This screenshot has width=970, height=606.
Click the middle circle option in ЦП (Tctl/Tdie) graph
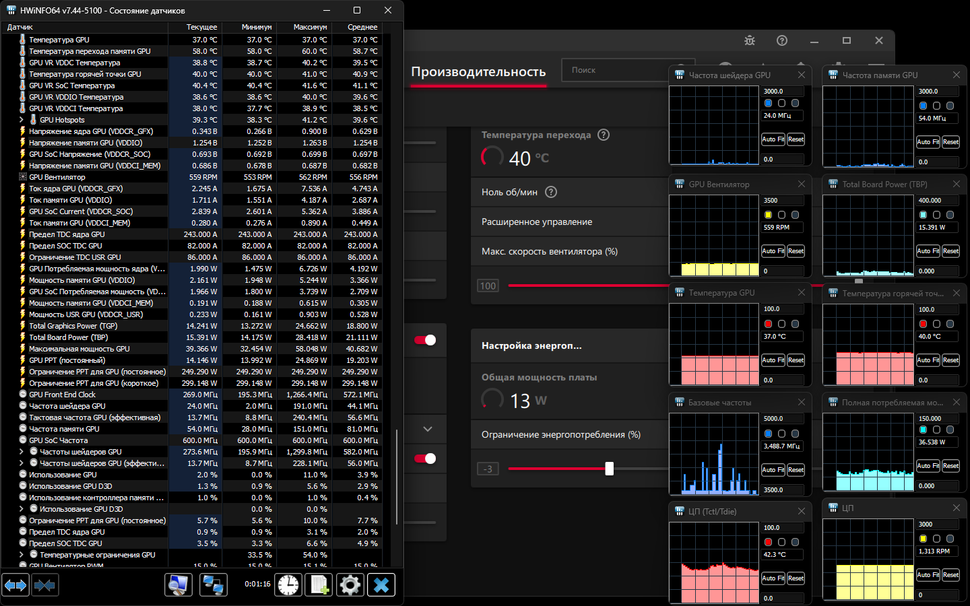[781, 542]
